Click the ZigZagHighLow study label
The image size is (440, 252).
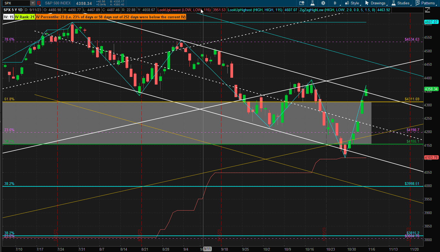coord(337,10)
